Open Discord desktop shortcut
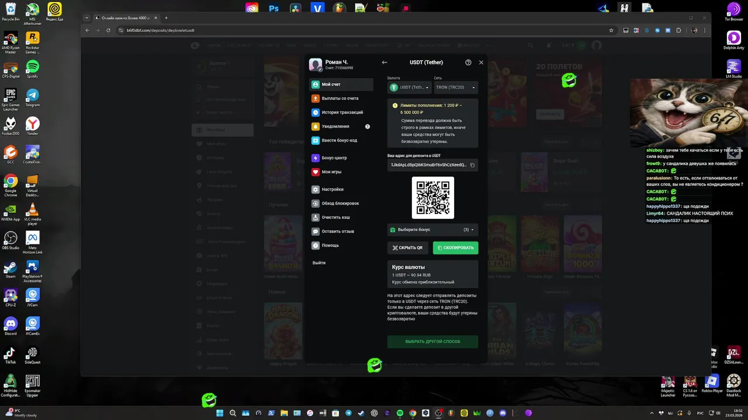The image size is (748, 420). [11, 326]
